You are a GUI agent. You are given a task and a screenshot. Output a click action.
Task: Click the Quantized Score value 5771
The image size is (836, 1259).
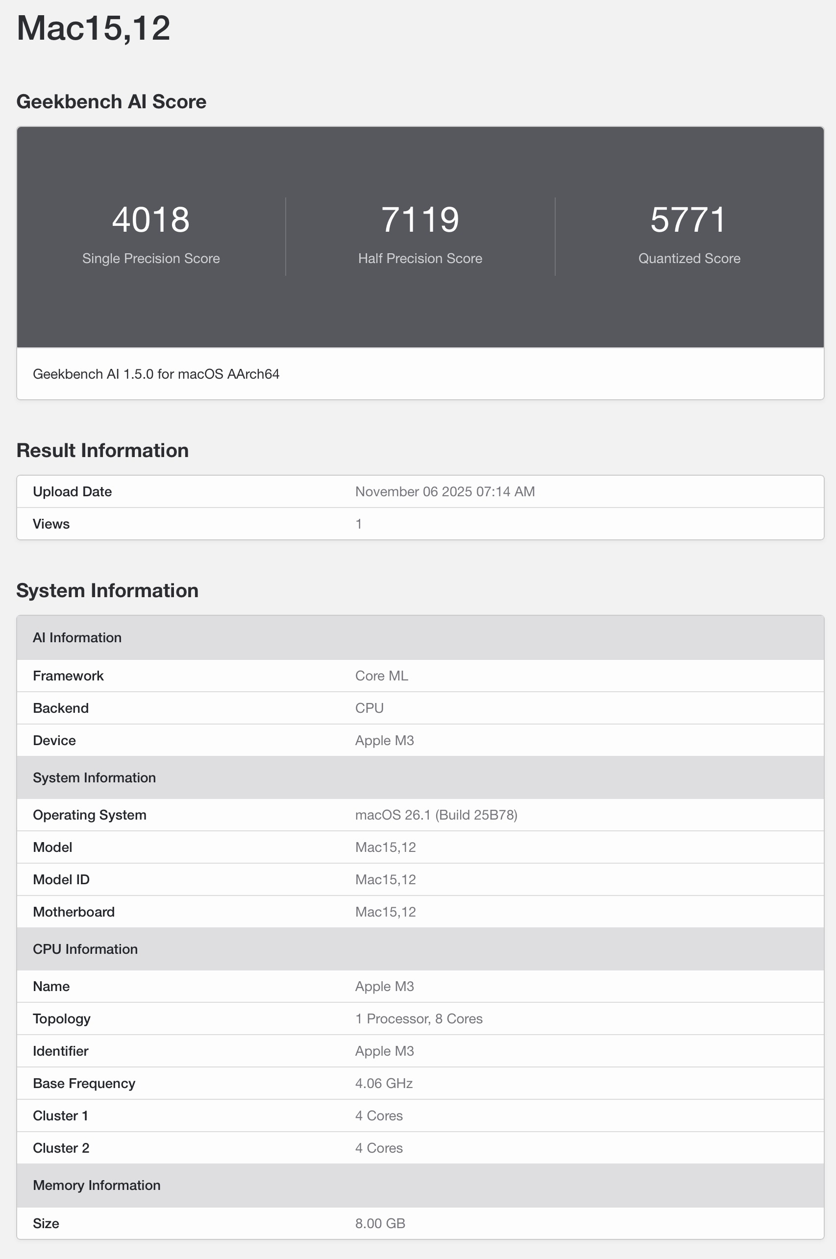click(689, 219)
